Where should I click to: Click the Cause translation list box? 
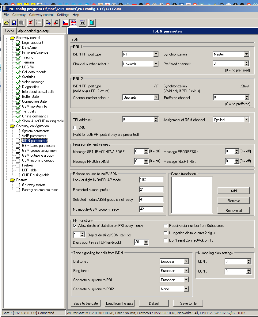pyautogui.click(x=192, y=195)
